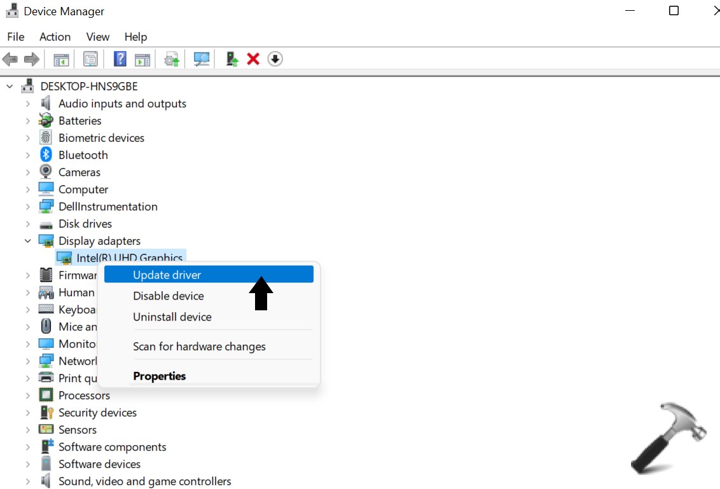Screen dimensions: 720x489
Task: Choose Update driver from context menu
Action: [x=209, y=275]
